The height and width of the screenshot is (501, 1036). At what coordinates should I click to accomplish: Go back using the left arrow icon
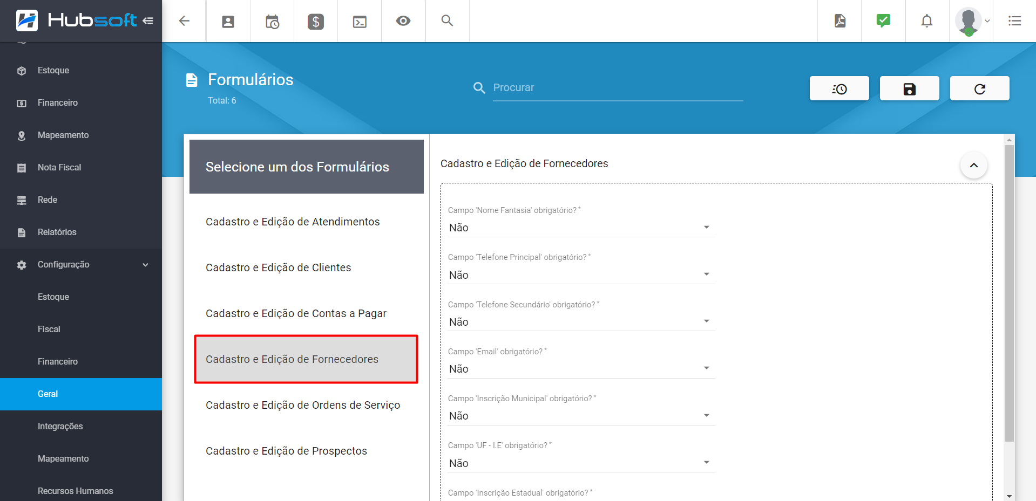tap(184, 21)
